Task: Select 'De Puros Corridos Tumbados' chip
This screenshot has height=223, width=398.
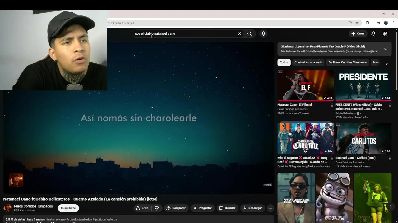Action: tap(348, 63)
